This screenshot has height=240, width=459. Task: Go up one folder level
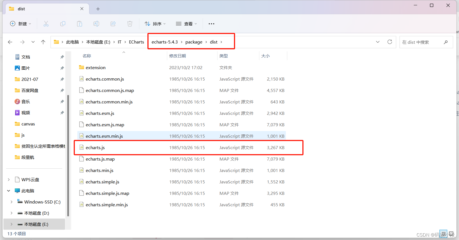[x=43, y=42]
